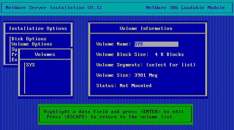Viewport: 234px width, 130px height.
Task: Edit the highlighted Volume Name SYS field
Action: click(x=156, y=44)
